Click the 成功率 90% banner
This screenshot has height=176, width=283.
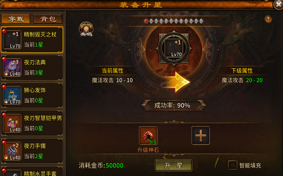(174, 105)
